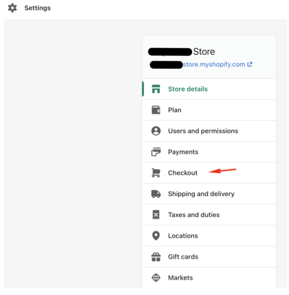289x295 pixels.
Task: Click the external link icon beside store URL
Action: [250, 64]
